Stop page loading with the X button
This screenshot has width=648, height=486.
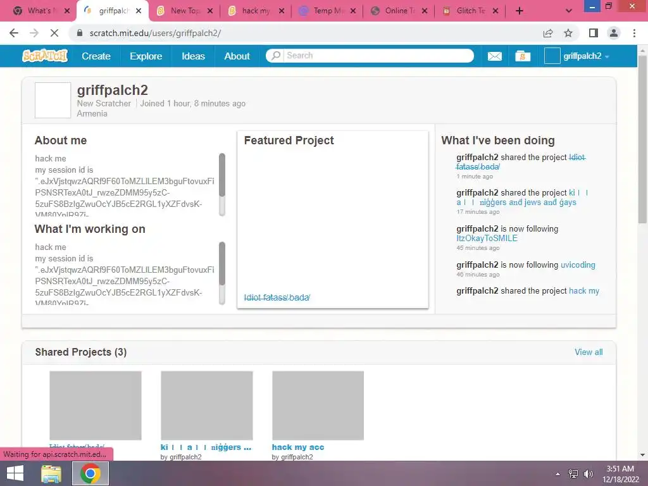pos(54,33)
